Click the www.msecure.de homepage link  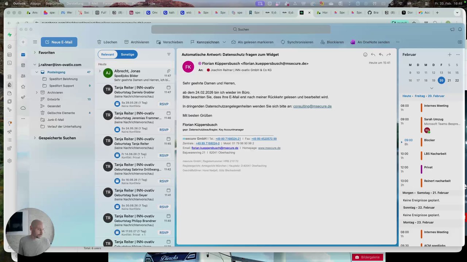(x=269, y=148)
